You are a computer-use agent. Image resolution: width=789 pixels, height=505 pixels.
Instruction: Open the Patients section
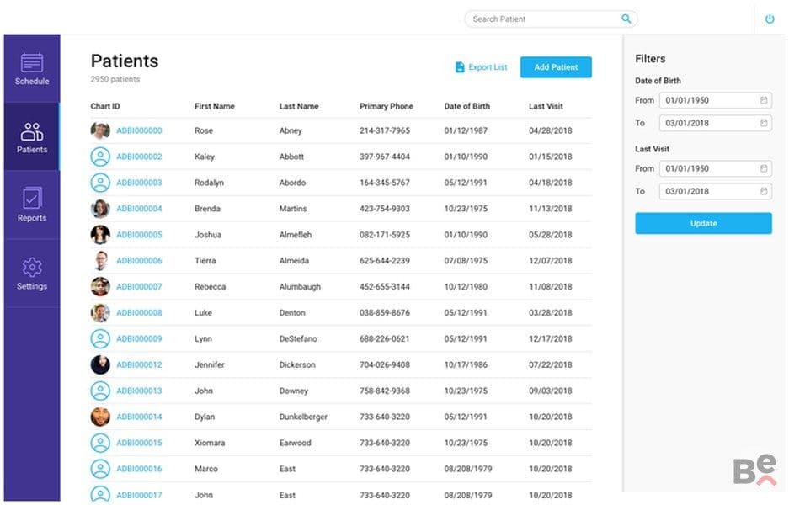32,137
